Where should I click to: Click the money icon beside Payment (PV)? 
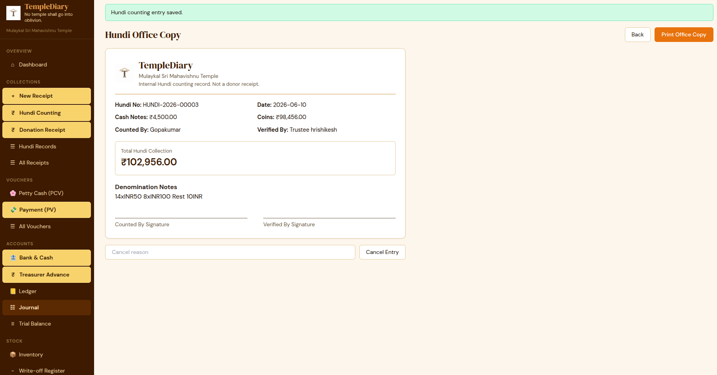click(x=13, y=210)
